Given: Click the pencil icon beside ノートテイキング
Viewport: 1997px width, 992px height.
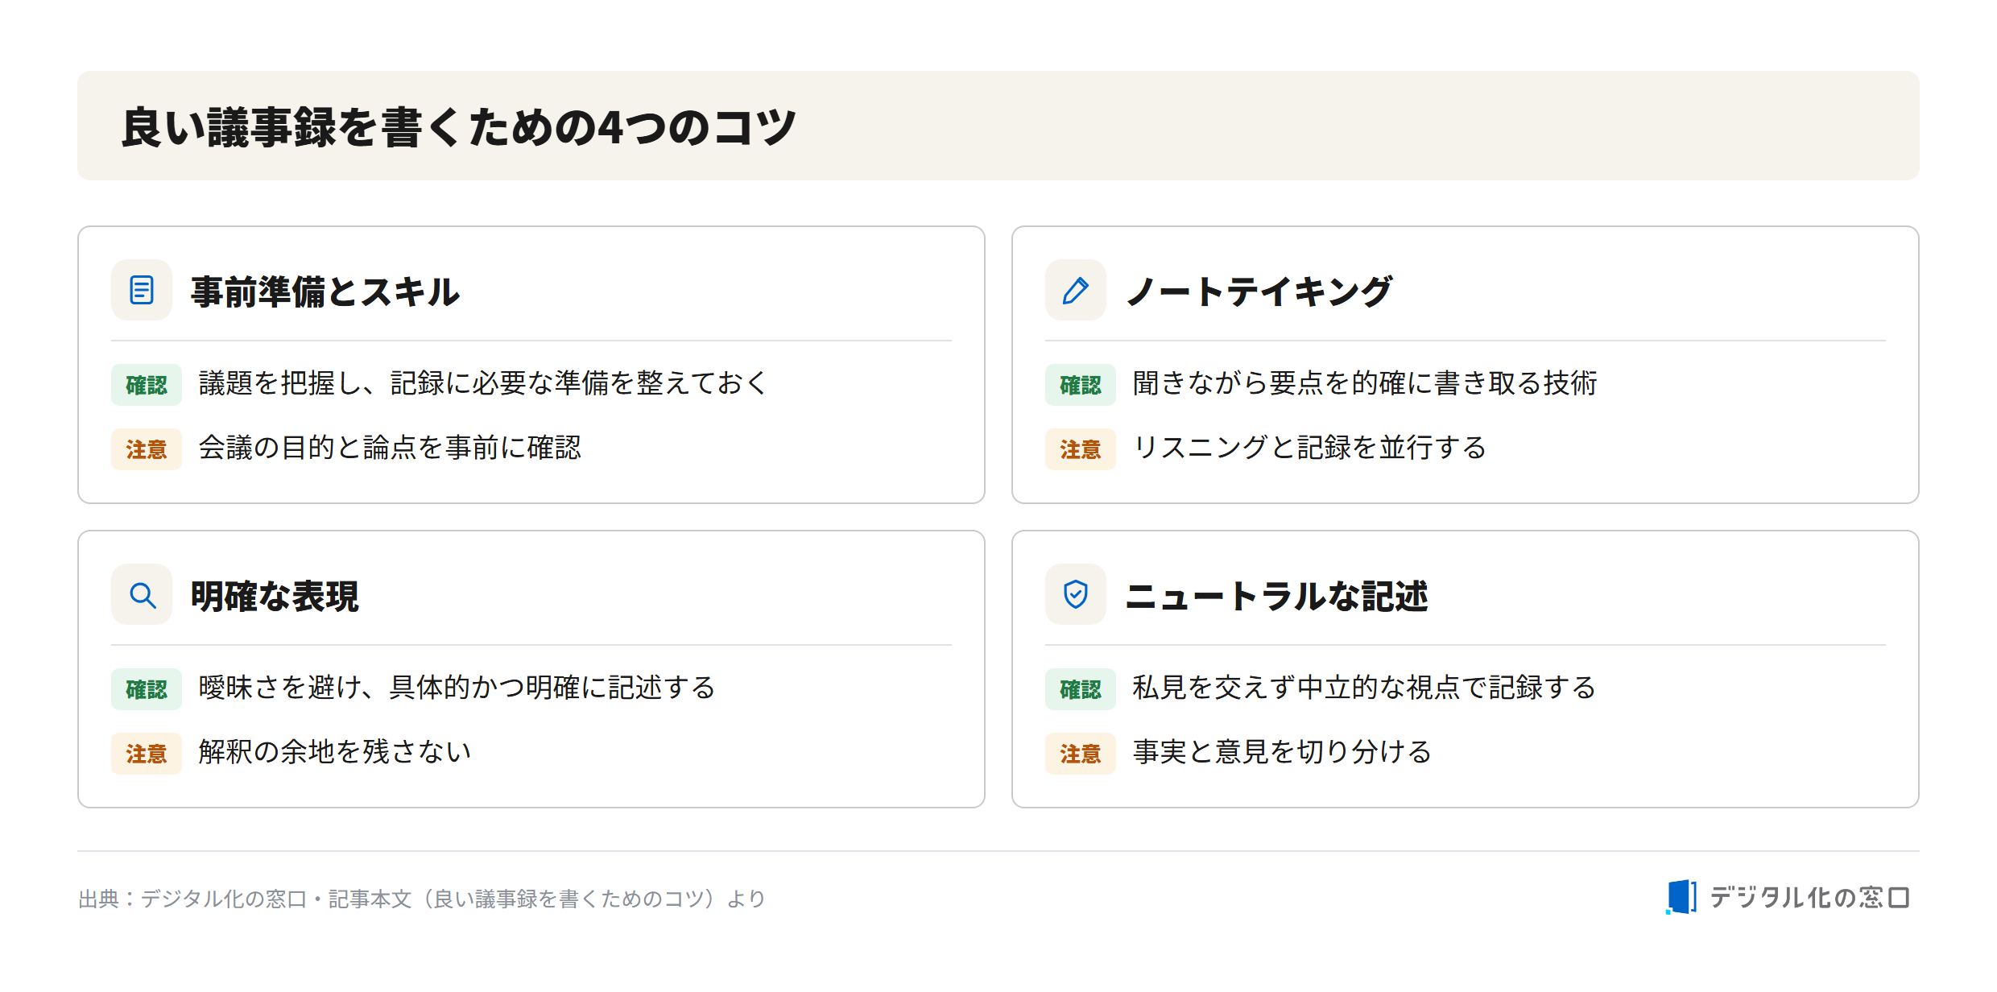Looking at the screenshot, I should [1076, 290].
